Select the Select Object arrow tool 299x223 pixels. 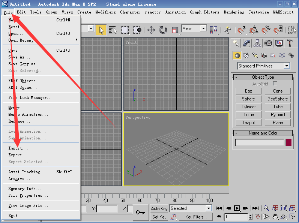click(x=101, y=30)
